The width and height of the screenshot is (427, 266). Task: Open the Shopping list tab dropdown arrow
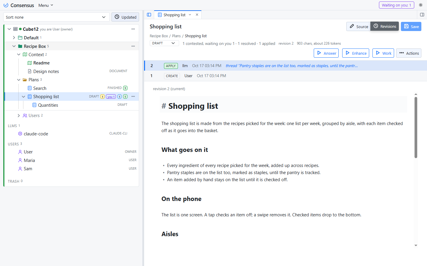tap(190, 15)
